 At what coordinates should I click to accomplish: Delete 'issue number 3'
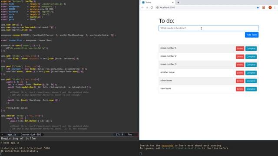point(240,65)
